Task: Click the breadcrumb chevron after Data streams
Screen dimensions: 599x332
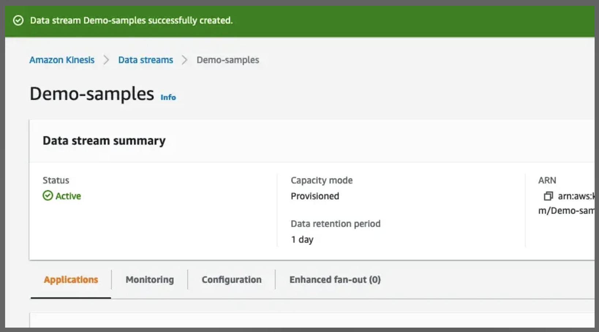Action: 185,60
